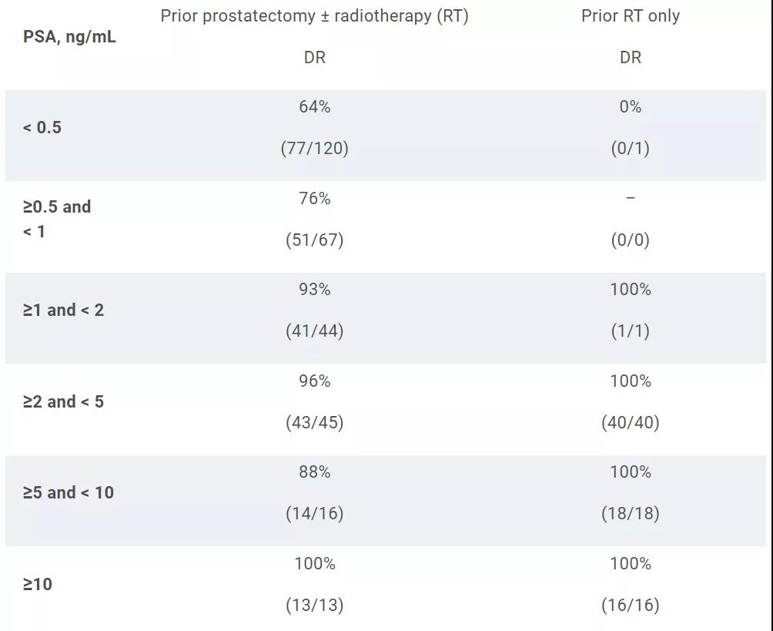Click the '≥10' row label
The width and height of the screenshot is (773, 631).
[x=38, y=584]
